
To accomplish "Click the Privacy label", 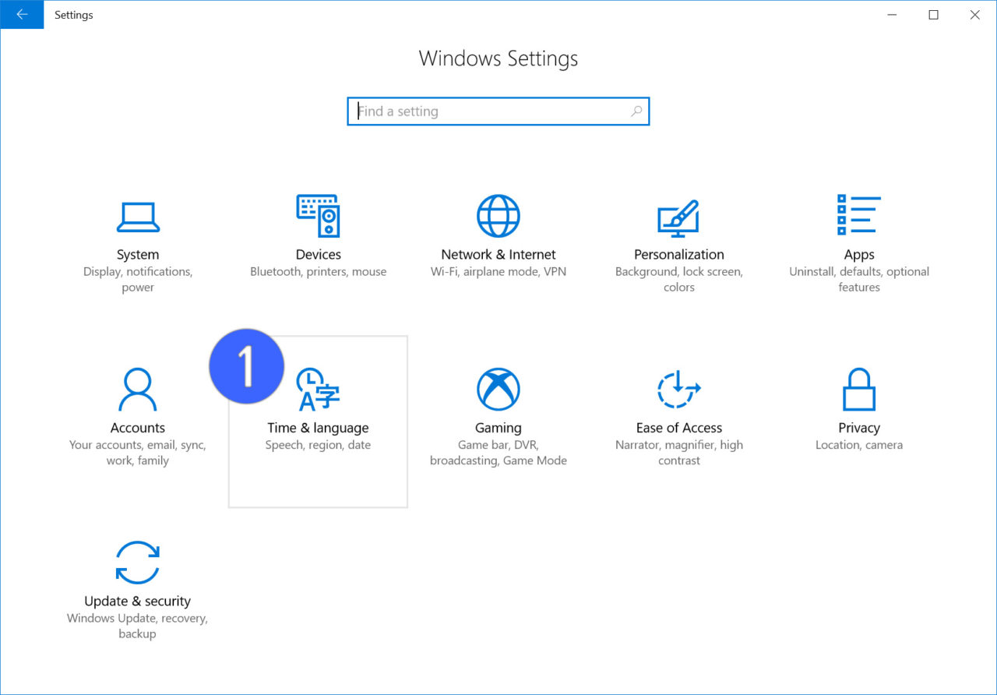I will (x=859, y=428).
